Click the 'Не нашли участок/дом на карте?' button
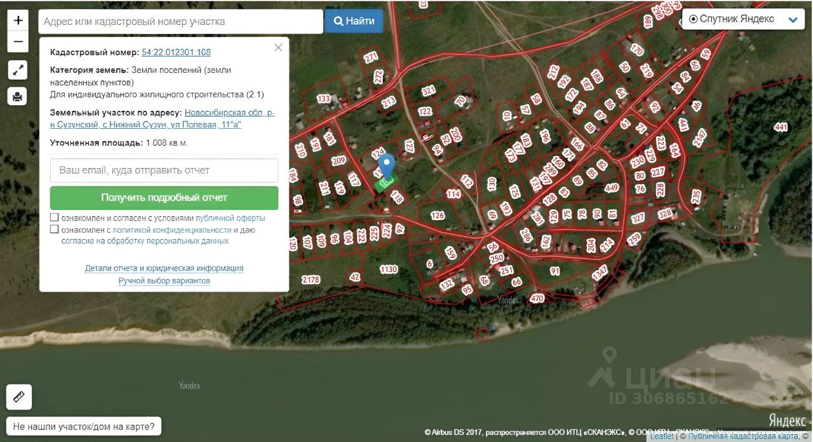This screenshot has height=442, width=813. click(84, 426)
